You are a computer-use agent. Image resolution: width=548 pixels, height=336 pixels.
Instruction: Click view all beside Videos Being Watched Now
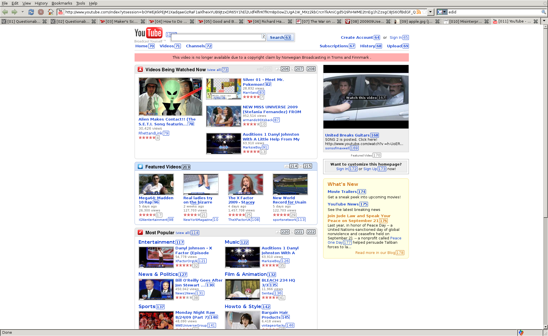point(214,70)
